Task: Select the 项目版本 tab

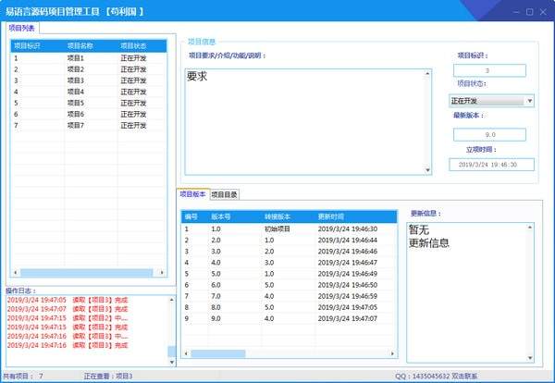Action: pos(192,194)
